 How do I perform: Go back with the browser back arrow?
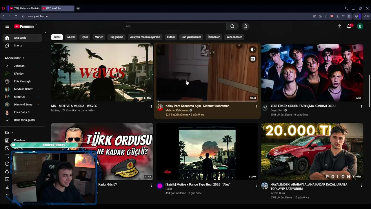(3, 16)
